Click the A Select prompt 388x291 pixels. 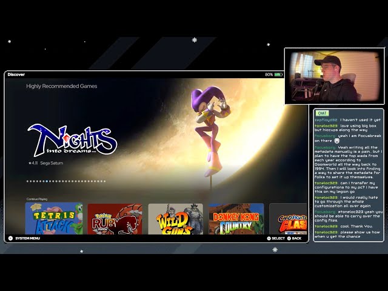pos(276,238)
